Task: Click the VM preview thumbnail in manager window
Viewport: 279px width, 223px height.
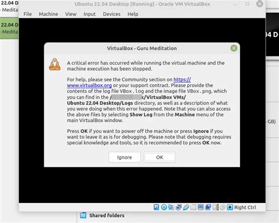Action: tap(273, 35)
